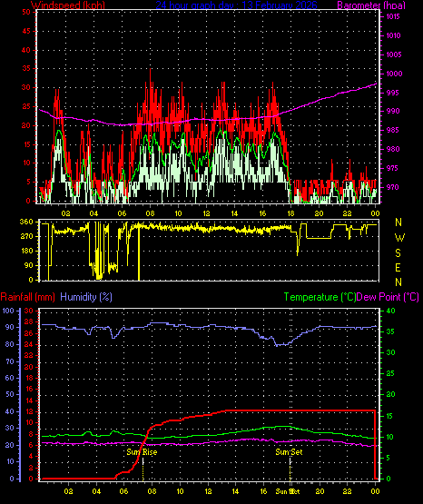Viewport: 423px width, 504px height.
Task: Click the "Temperature (°C)" legend label
Action: (x=320, y=297)
